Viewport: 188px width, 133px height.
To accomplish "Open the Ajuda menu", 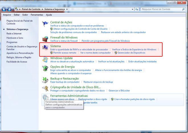I will (x=49, y=15).
